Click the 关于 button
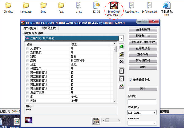The height and width of the screenshot is (128, 184). tap(143, 88)
